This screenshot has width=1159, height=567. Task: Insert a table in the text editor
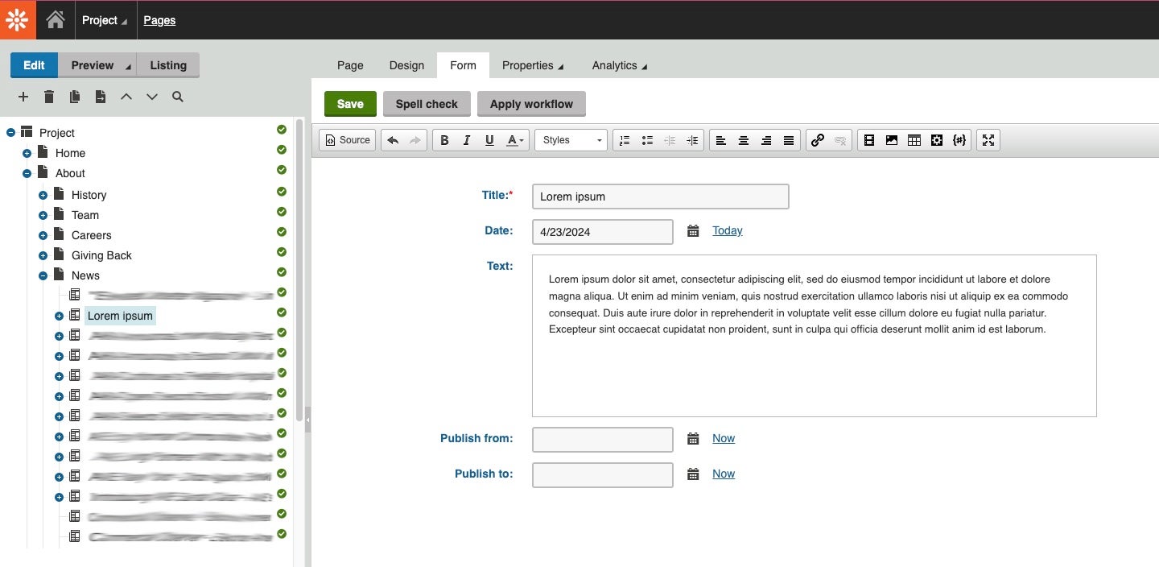coord(914,140)
